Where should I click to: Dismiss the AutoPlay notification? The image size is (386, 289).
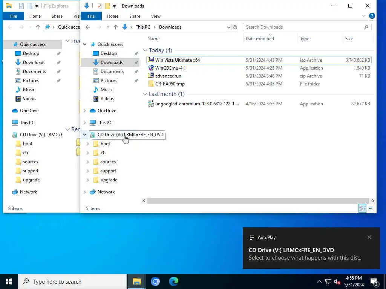369,237
